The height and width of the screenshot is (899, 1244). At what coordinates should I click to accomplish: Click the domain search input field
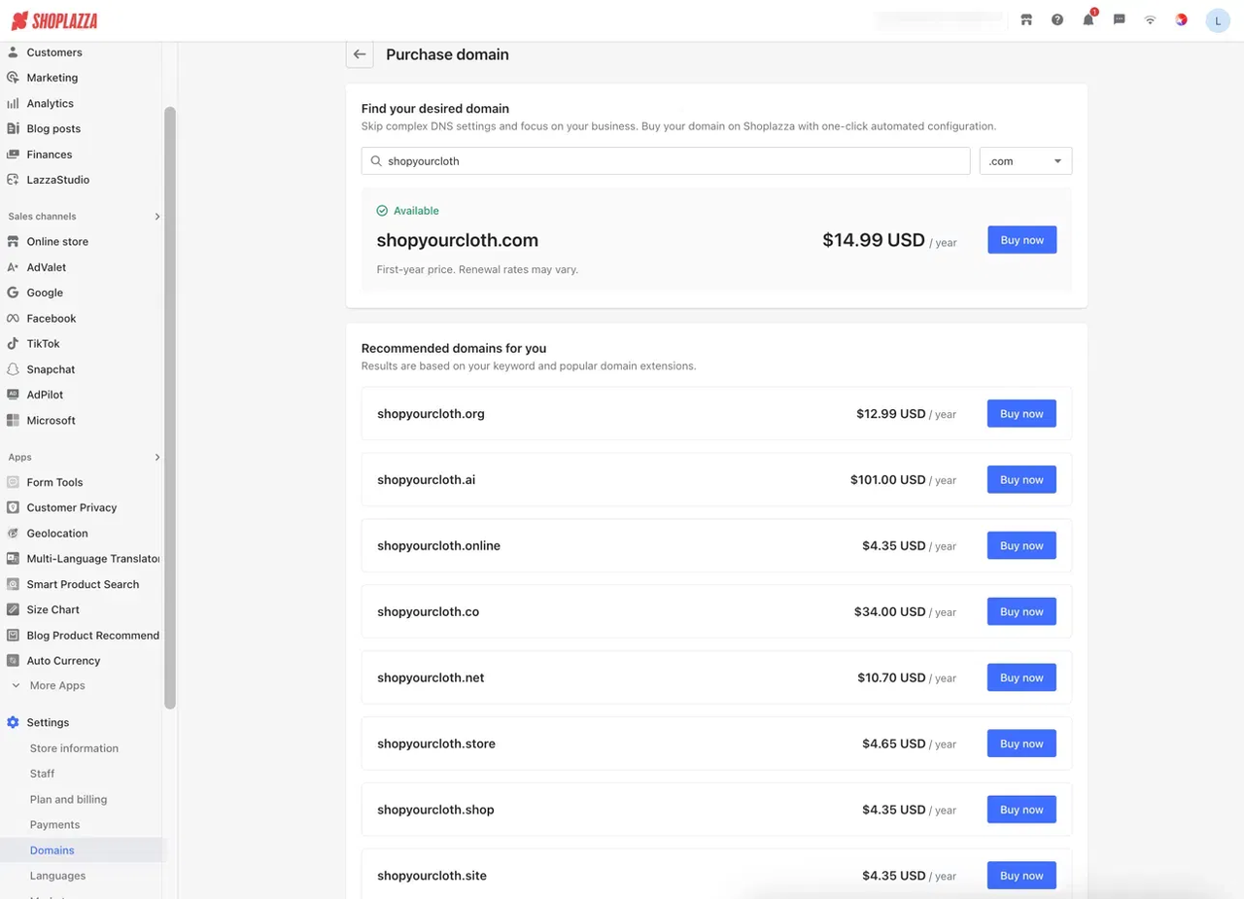tap(666, 161)
